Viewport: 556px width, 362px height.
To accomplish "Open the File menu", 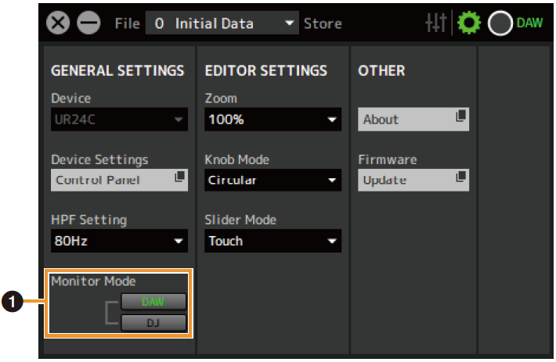I will click(x=127, y=23).
